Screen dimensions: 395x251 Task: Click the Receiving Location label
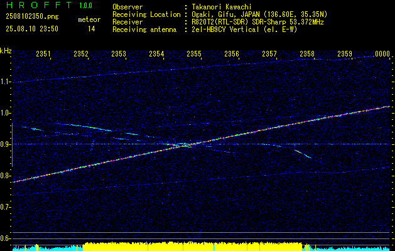tap(146, 14)
